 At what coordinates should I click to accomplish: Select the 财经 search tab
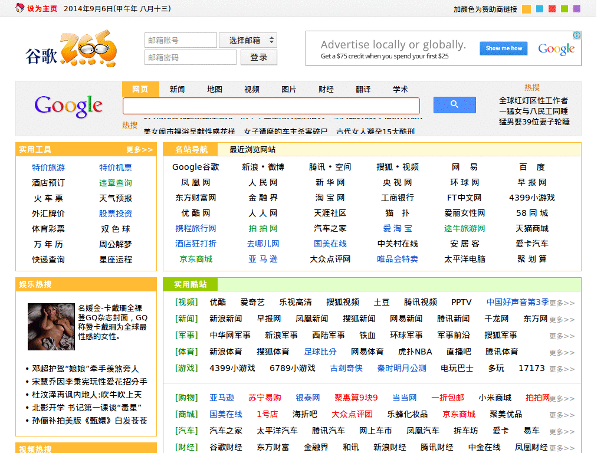326,90
